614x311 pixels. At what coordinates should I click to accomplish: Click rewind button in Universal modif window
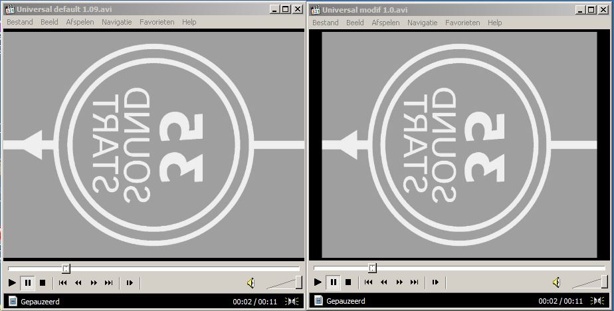pos(384,282)
